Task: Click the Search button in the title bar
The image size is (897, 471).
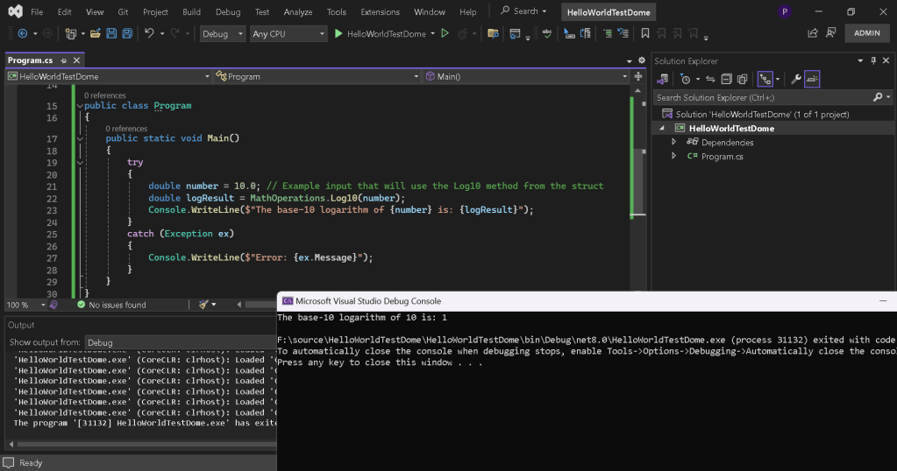Action: pyautogui.click(x=523, y=11)
